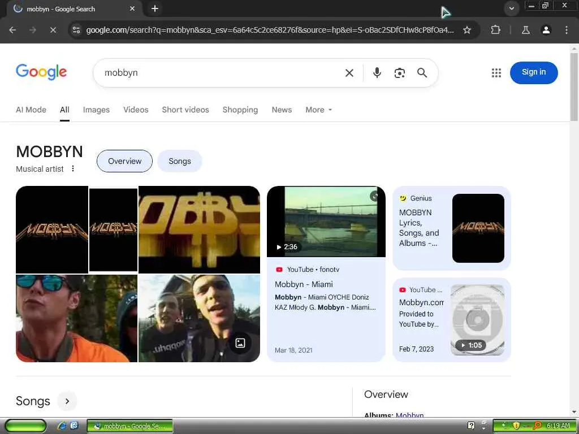Play the 2:36 Mobbyn Miami video
The image size is (579, 434).
pyautogui.click(x=326, y=222)
